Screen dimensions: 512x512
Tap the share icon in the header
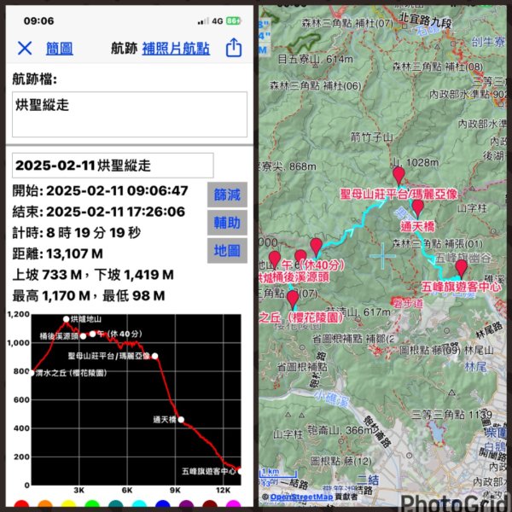pos(234,48)
